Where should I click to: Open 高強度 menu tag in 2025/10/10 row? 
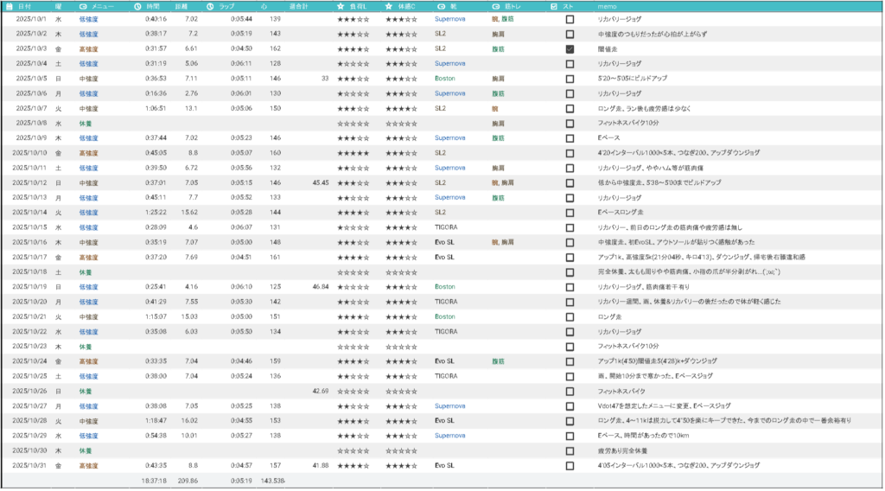(88, 153)
